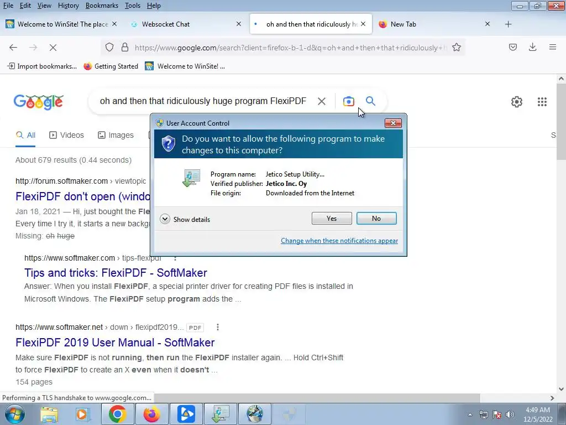Viewport: 566px width, 425px height.
Task: Click the horizontal scrollbar right arrow
Action: 552,398
